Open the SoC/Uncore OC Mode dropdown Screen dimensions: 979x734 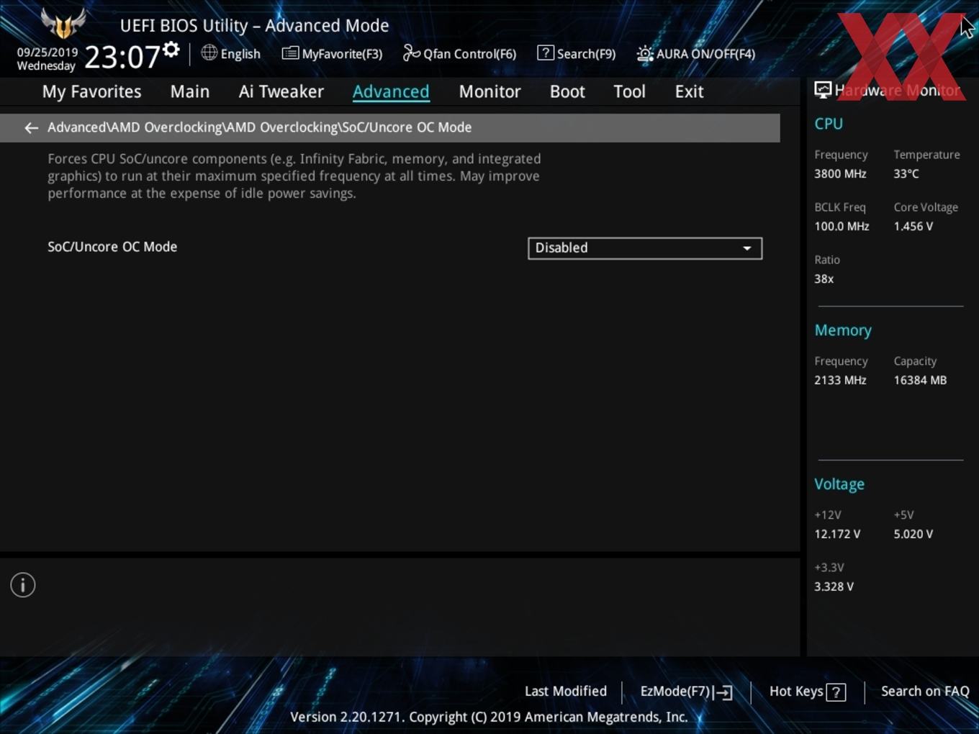click(x=645, y=248)
